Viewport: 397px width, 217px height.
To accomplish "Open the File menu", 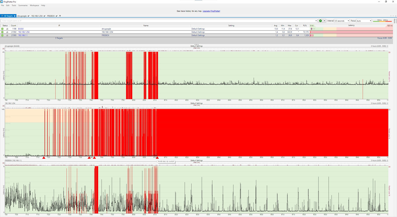I will (x=3, y=5).
